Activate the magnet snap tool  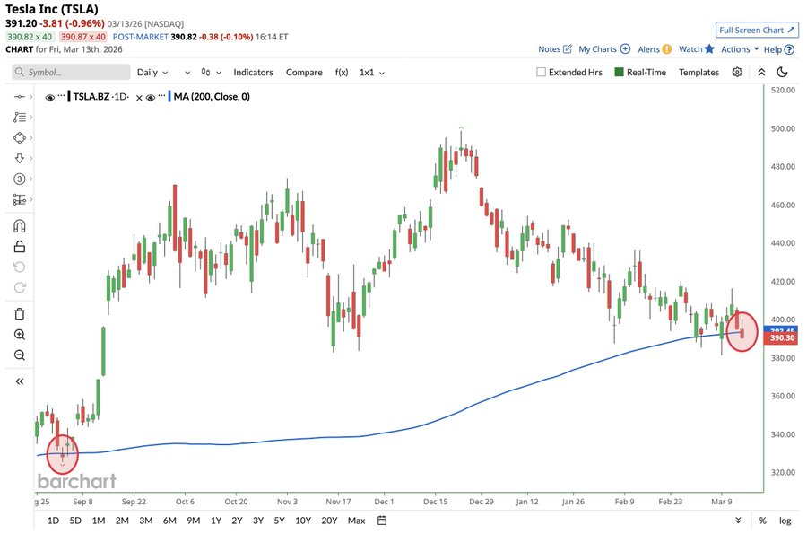tap(19, 226)
